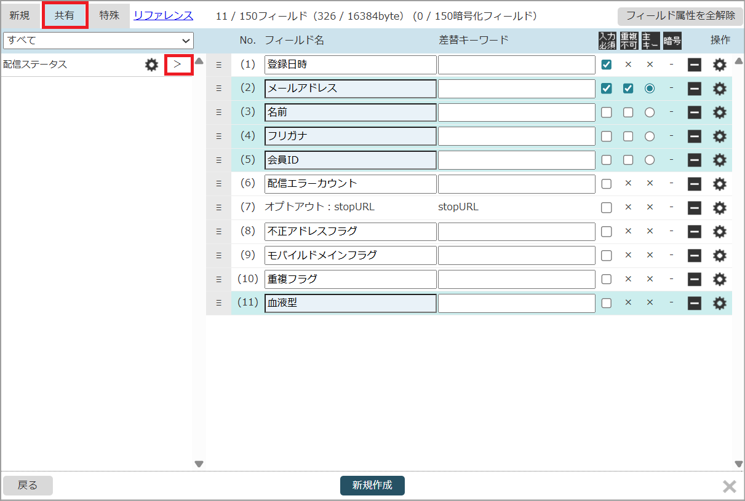The width and height of the screenshot is (745, 501).
Task: Click > arrow to add 配信ステータス
Action: (x=178, y=65)
